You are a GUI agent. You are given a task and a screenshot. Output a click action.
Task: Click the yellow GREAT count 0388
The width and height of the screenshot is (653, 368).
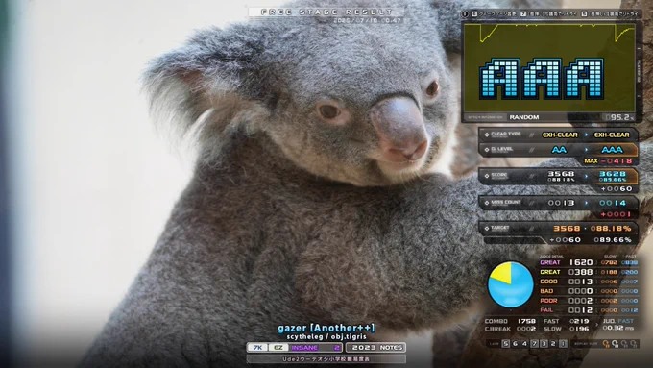click(x=581, y=272)
